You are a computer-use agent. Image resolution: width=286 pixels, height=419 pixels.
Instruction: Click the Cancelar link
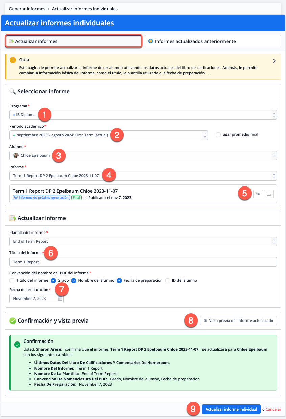273,409
